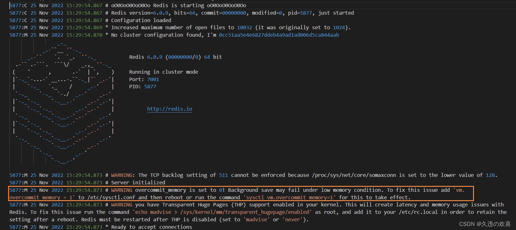Click 'overcommit_memory is set to' warning text
Image resolution: width=516 pixels, height=230 pixels.
176,190
